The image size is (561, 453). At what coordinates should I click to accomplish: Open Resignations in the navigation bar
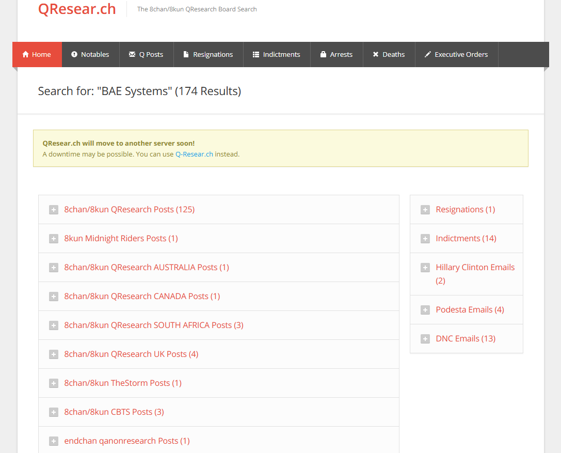pos(208,54)
